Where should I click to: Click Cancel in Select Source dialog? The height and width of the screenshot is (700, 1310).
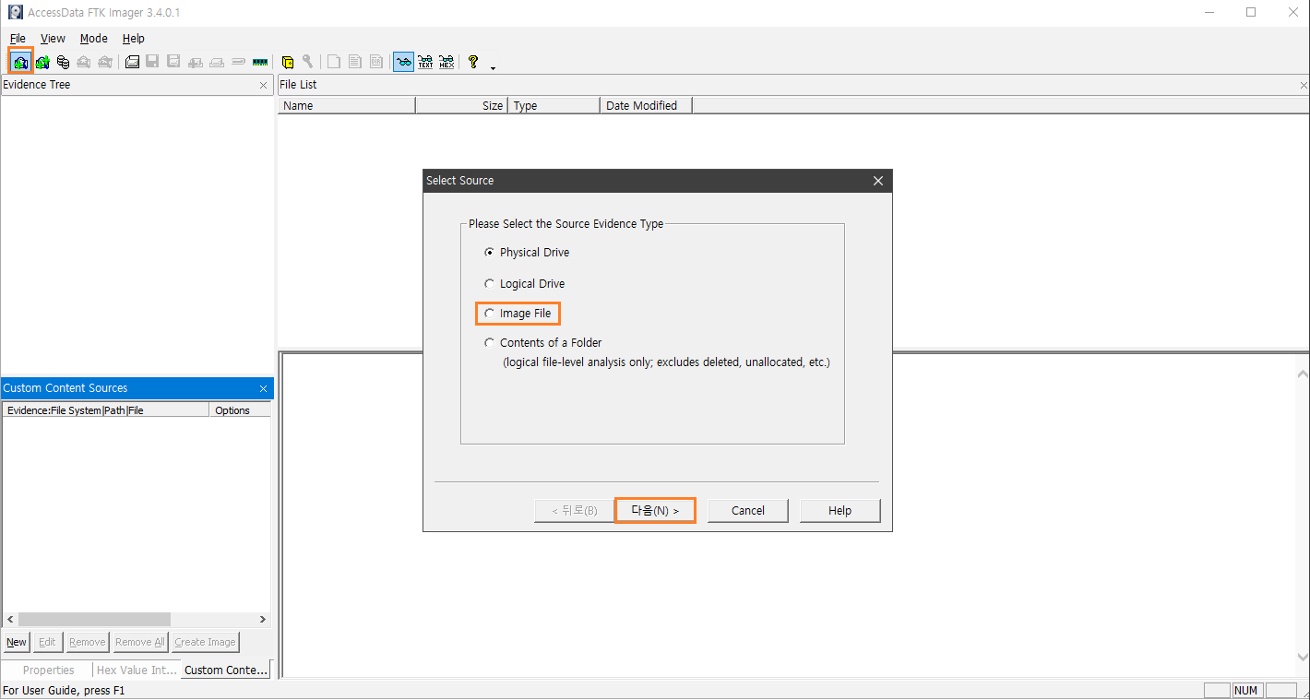[748, 511]
